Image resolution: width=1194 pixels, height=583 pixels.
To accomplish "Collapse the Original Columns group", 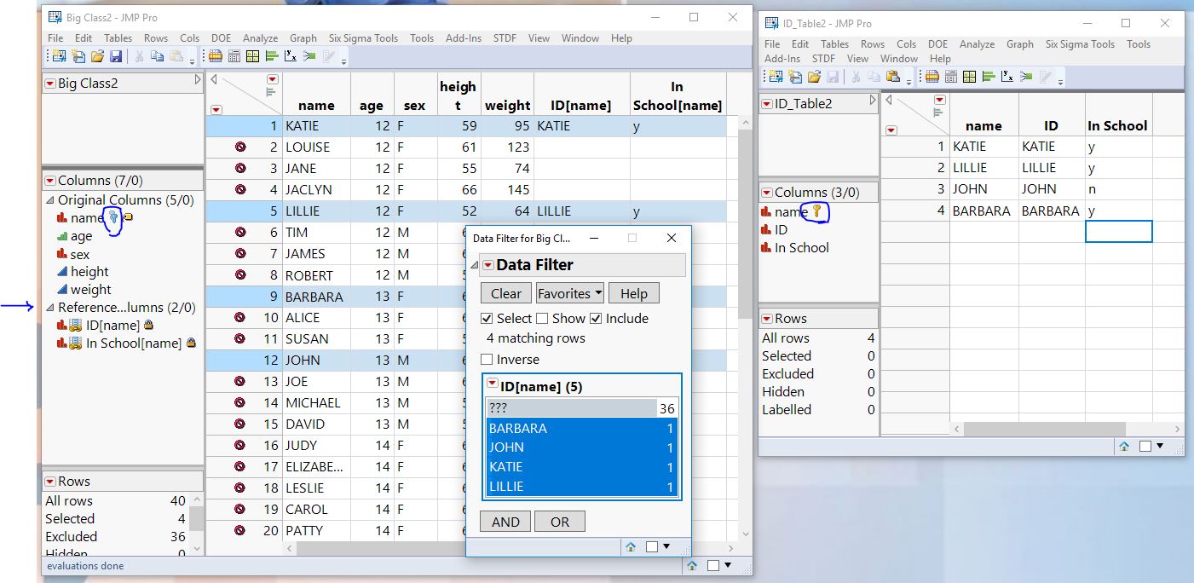I will pos(49,200).
